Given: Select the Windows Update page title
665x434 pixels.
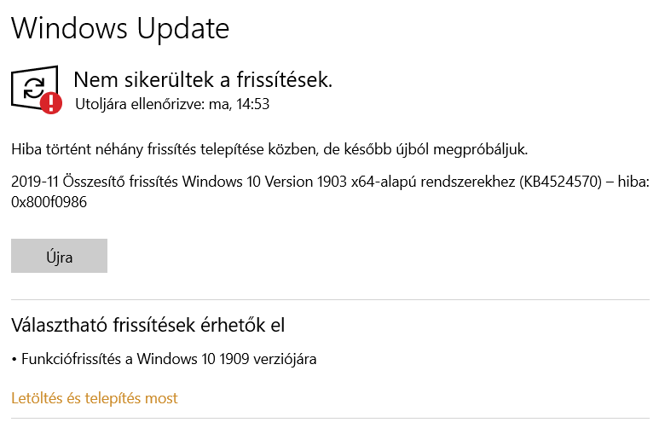Looking at the screenshot, I should [x=120, y=28].
